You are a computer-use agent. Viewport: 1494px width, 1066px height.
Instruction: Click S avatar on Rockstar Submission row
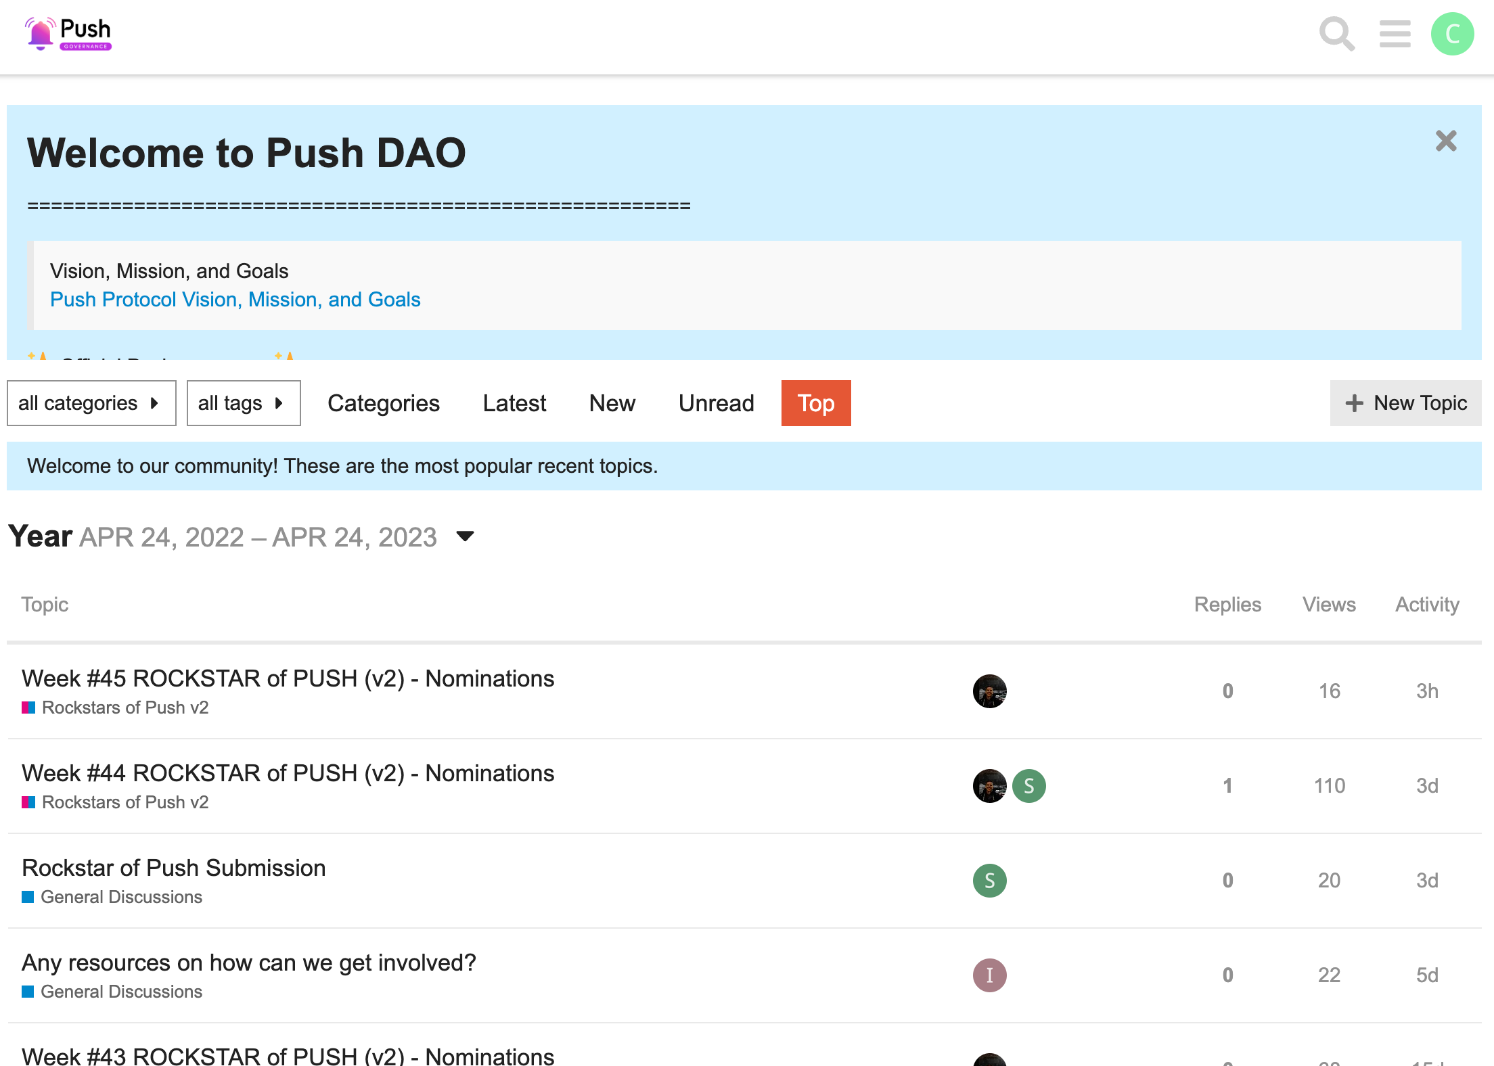(x=989, y=881)
